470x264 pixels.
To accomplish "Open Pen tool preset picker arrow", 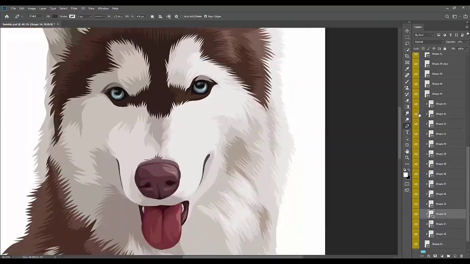I will point(22,16).
